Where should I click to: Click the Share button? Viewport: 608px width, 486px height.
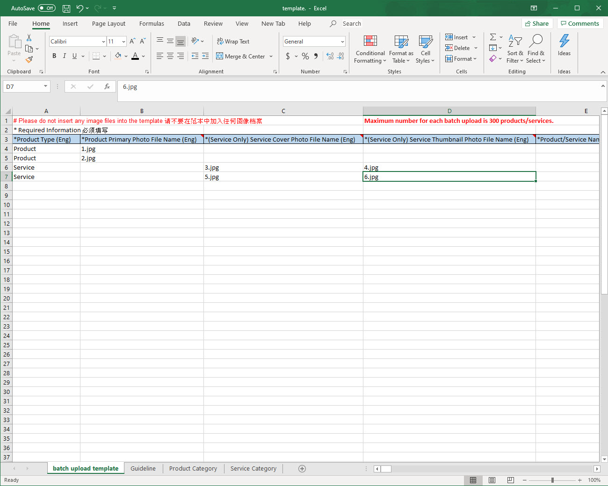tap(537, 24)
